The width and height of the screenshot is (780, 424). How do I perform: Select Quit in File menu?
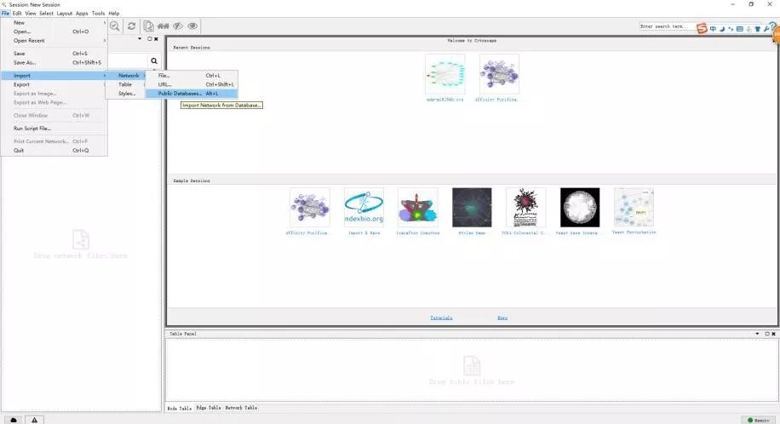click(54, 151)
